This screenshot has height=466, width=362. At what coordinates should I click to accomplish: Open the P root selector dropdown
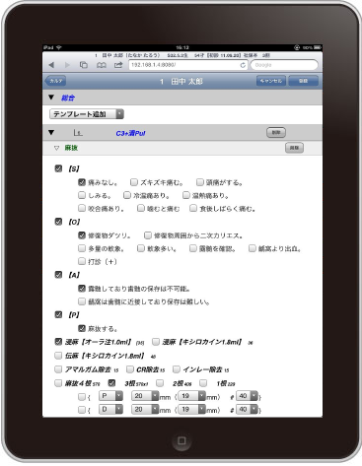pos(110,396)
